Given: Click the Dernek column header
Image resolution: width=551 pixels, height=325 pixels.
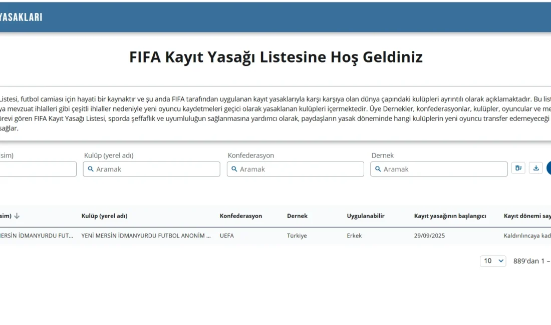Looking at the screenshot, I should 297,216.
